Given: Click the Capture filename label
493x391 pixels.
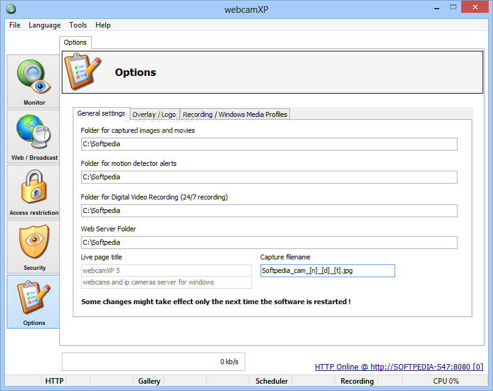Looking at the screenshot, I should tap(285, 257).
